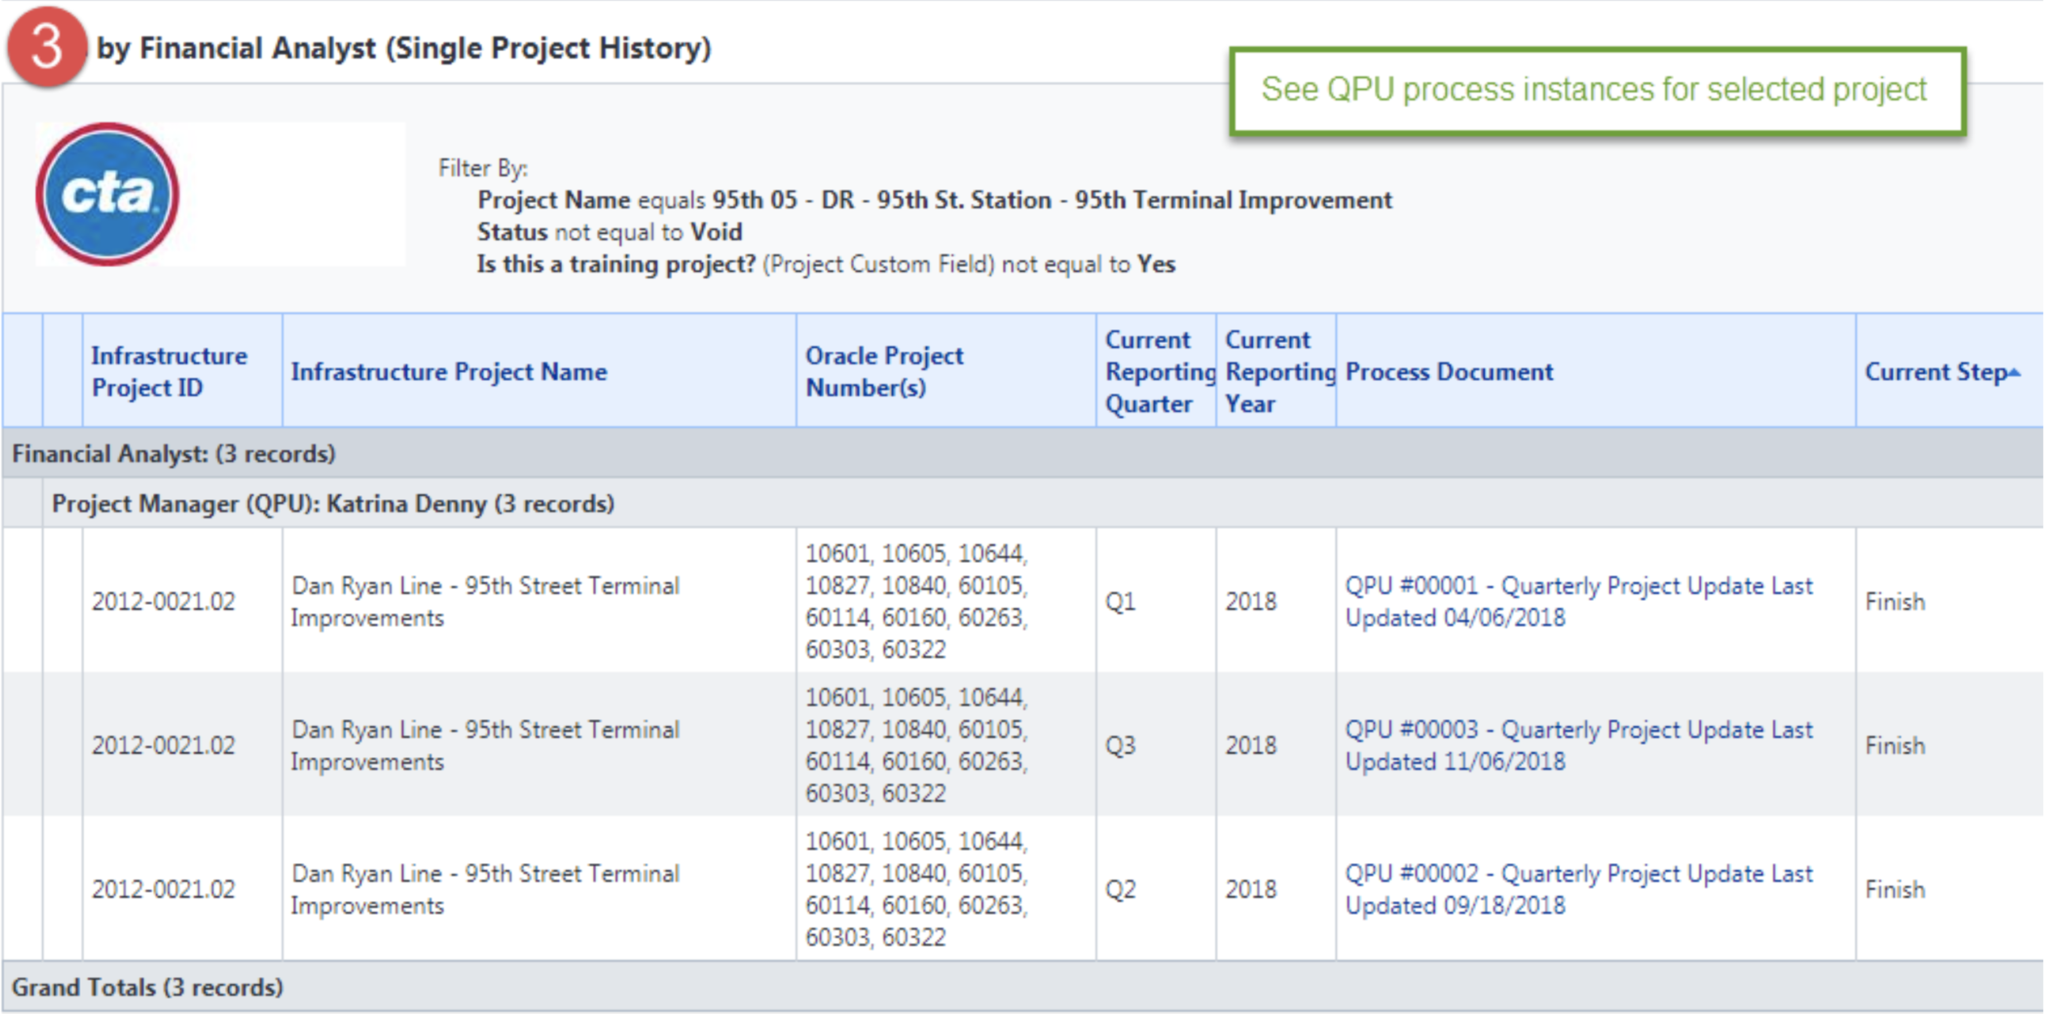This screenshot has width=2046, height=1014.
Task: Click the Grand Totals row
Action: click(x=1023, y=987)
